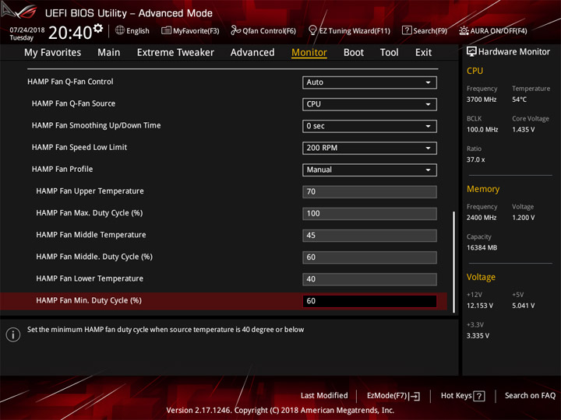Open Hot Keys help
Image resolution: width=561 pixels, height=420 pixels.
tap(463, 396)
